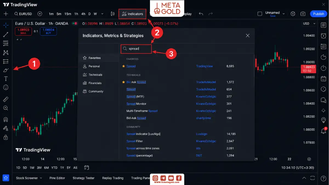Open the news panel icon
This screenshot has width=329, height=185.
tap(323, 46)
